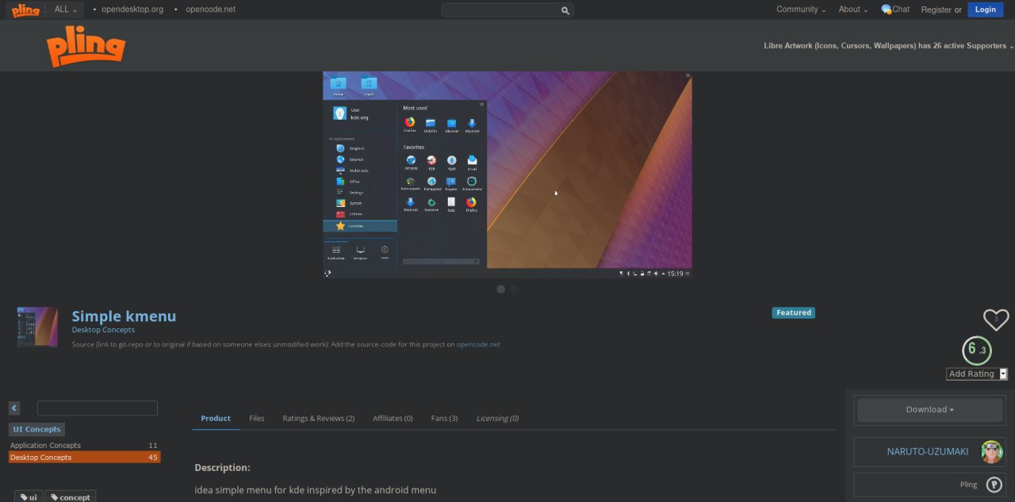Viewport: 1015px width, 502px height.
Task: Click the Login button
Action: [x=986, y=10]
